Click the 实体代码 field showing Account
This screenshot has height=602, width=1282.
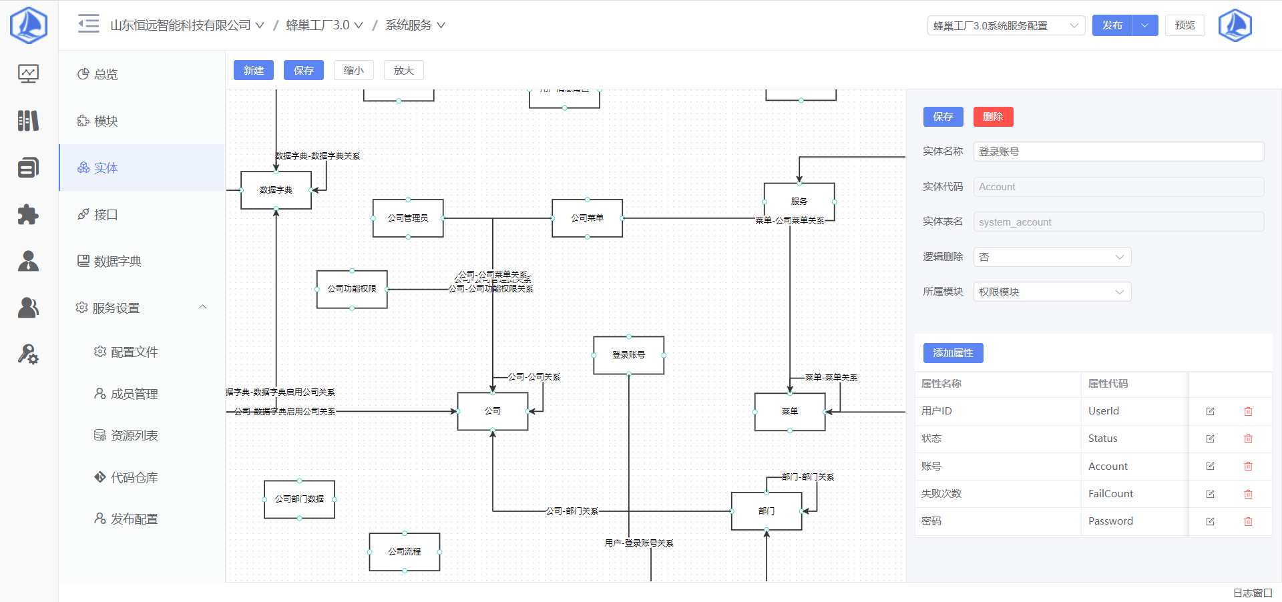coord(1119,187)
